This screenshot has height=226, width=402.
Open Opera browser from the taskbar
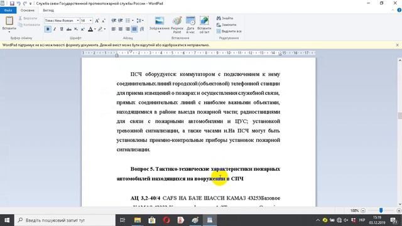coord(166,220)
